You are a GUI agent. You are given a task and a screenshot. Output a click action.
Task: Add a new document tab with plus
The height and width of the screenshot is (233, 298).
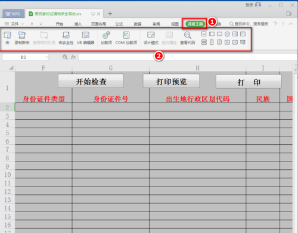click(x=110, y=14)
